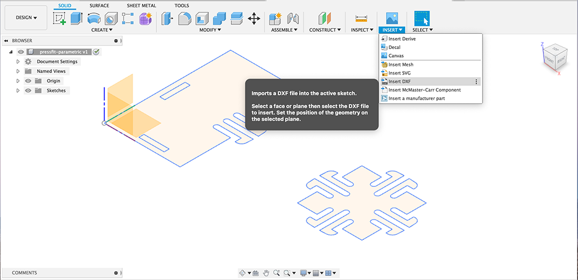Click the Look At icon
Image resolution: width=578 pixels, height=280 pixels.
click(x=257, y=273)
